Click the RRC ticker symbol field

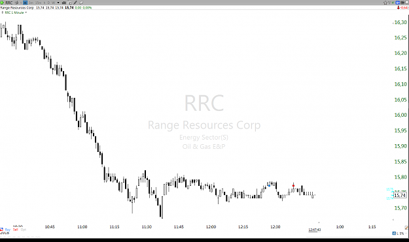click(9, 3)
